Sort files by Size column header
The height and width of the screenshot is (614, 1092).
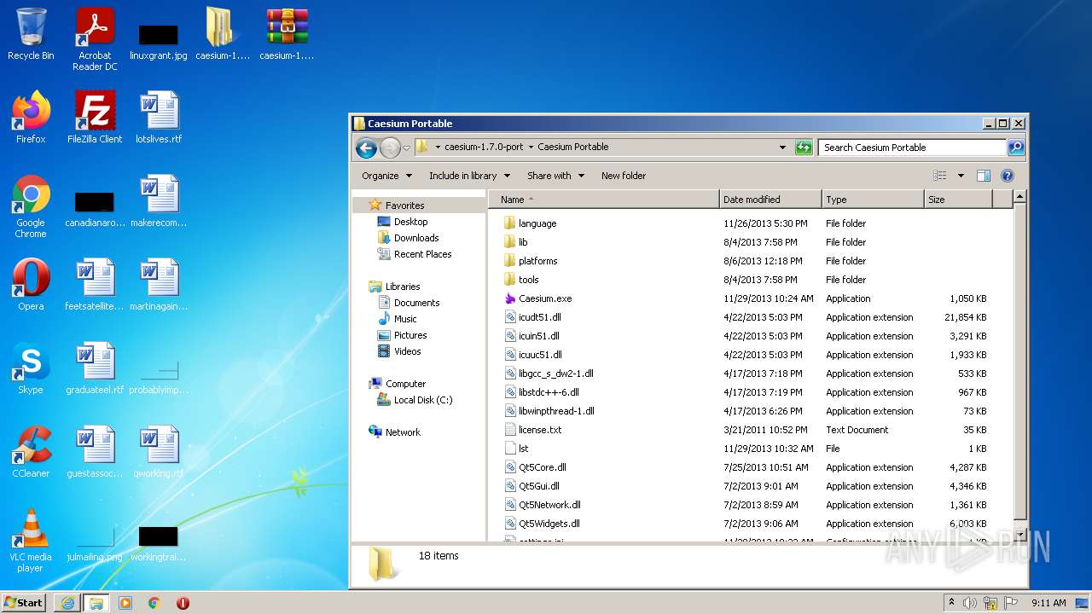(x=958, y=200)
